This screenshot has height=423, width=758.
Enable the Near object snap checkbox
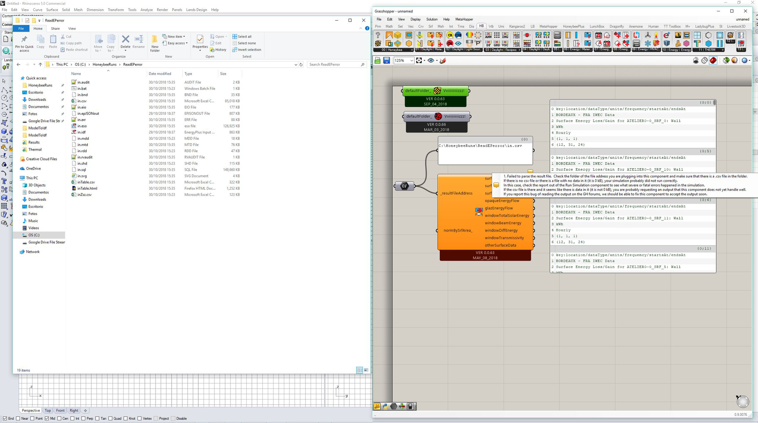18,418
